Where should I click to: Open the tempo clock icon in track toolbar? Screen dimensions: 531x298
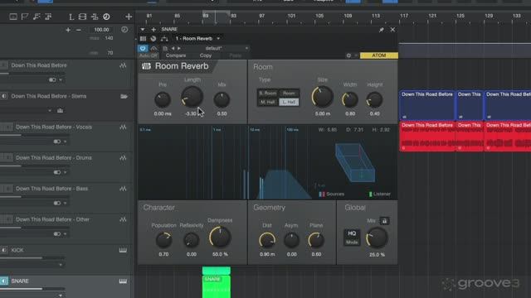click(106, 17)
